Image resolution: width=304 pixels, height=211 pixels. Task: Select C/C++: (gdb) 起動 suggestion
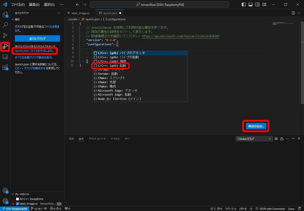(140, 66)
